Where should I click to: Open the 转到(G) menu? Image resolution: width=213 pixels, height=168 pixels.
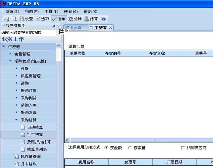coord(71,12)
